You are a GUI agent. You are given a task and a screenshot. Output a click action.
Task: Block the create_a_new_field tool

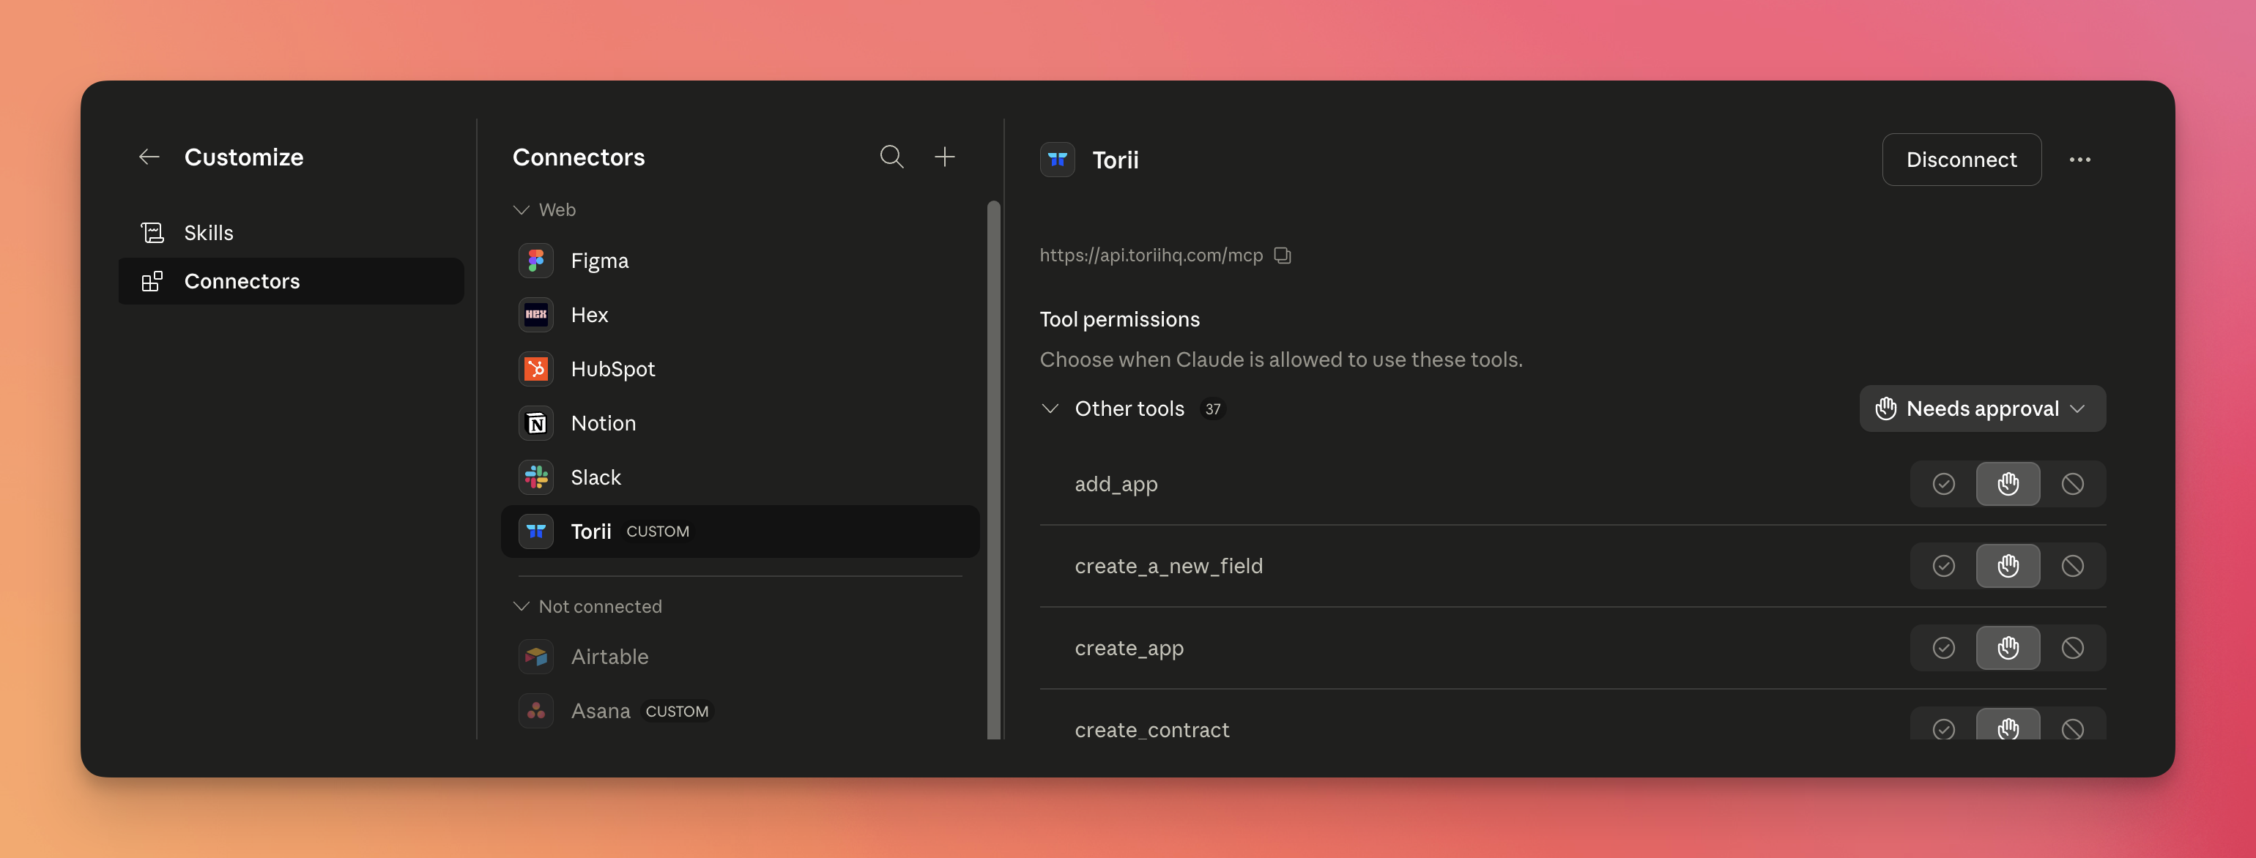[x=2072, y=567]
